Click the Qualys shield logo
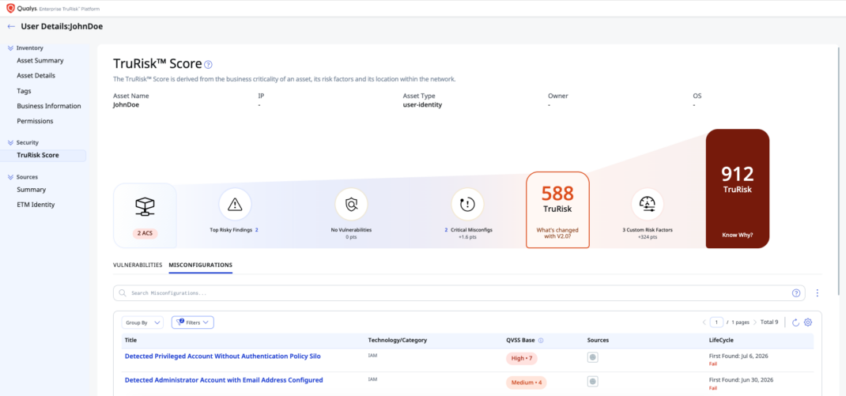Viewport: 846px width, 396px height. (10, 8)
